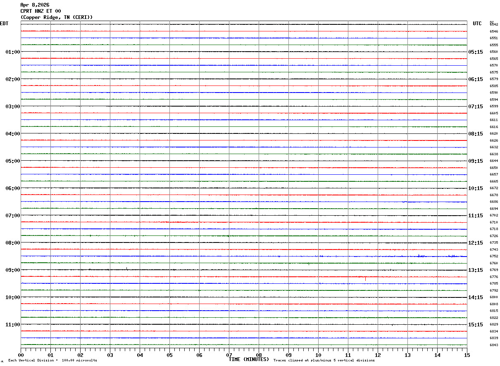Click the '15' minute axis label
Viewport: 500px width, 366px height.
467,355
